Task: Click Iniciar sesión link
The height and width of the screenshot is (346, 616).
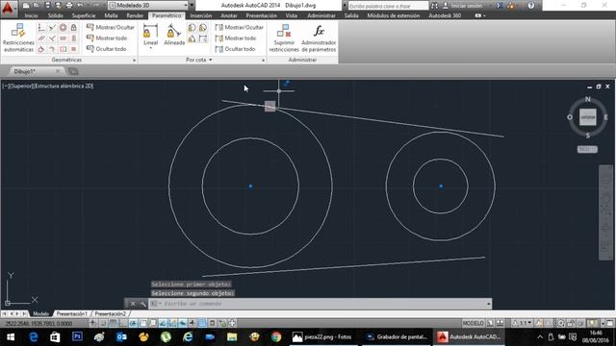Action: 467,6
